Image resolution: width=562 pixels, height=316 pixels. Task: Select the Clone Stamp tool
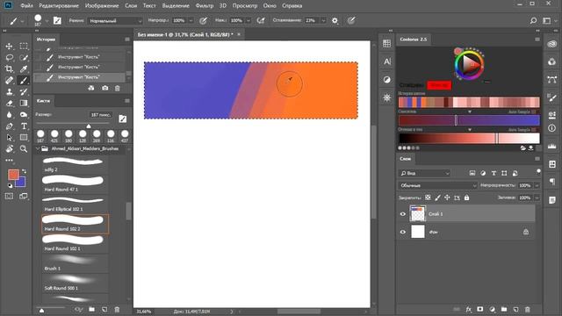pos(10,92)
